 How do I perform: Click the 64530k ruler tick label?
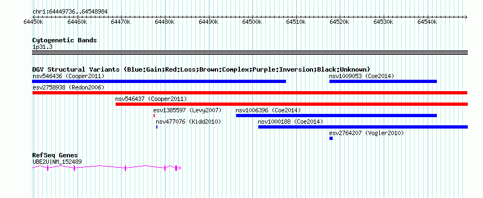[384, 22]
